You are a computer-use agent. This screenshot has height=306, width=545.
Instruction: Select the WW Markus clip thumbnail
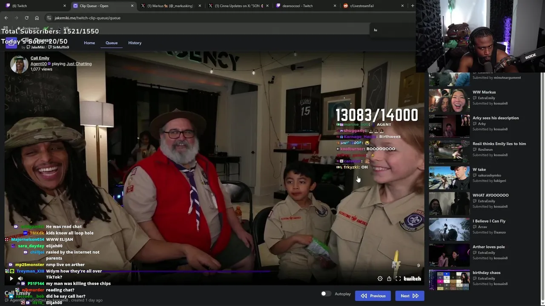pyautogui.click(x=449, y=100)
